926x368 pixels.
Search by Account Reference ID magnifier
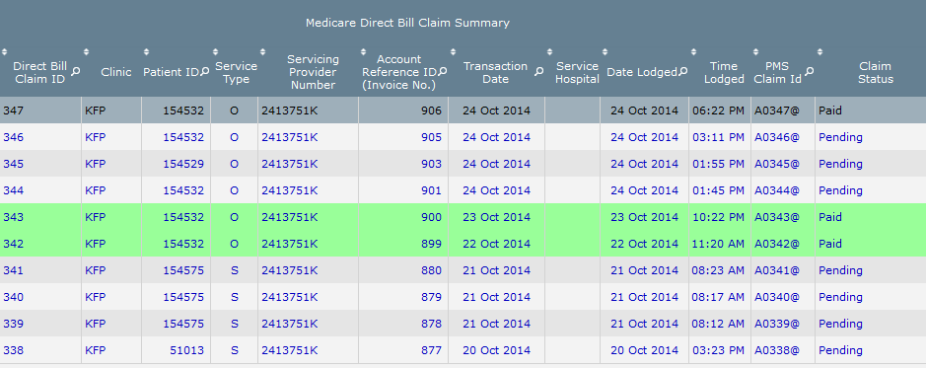coord(443,71)
